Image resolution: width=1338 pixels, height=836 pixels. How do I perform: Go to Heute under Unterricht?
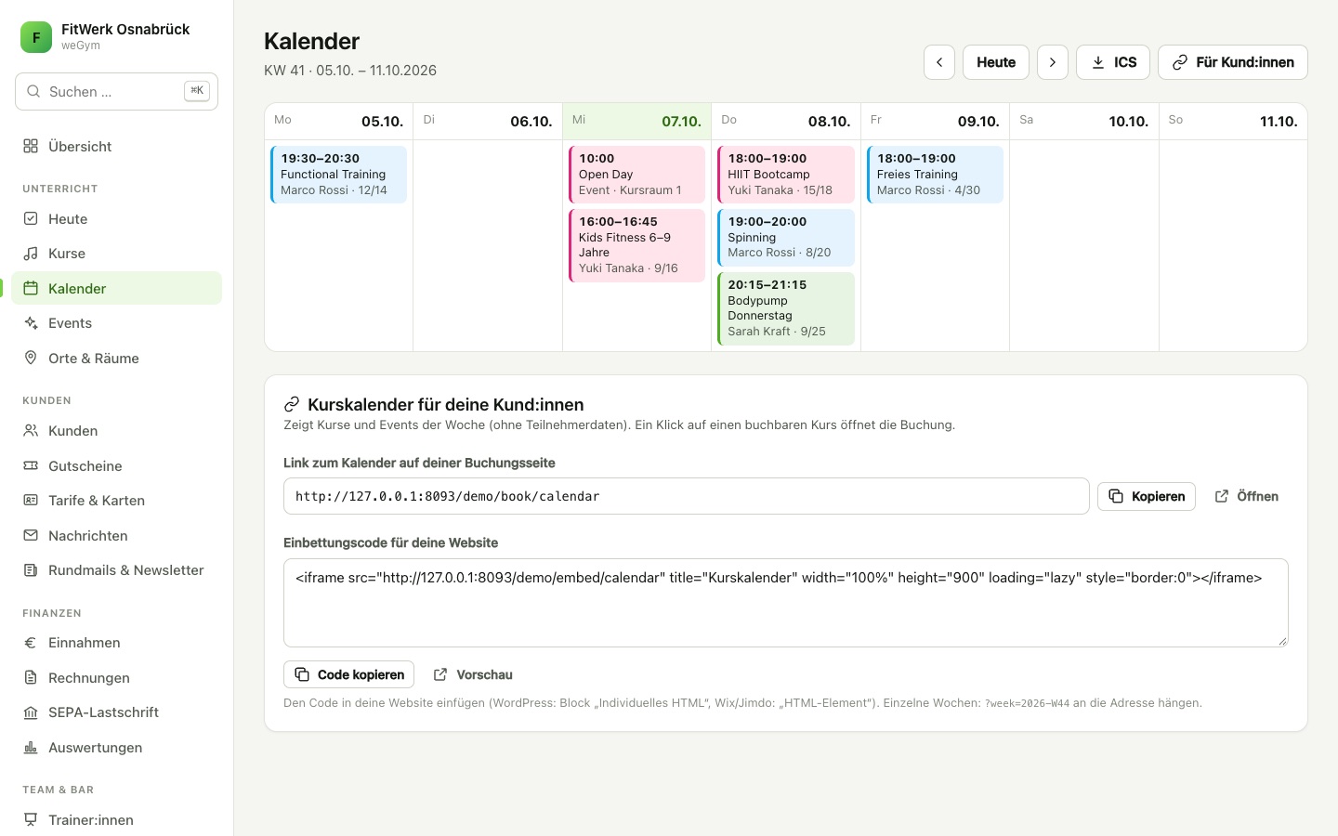(116, 218)
